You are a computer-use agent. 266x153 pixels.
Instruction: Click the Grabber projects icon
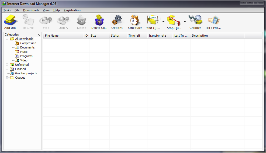(12, 73)
